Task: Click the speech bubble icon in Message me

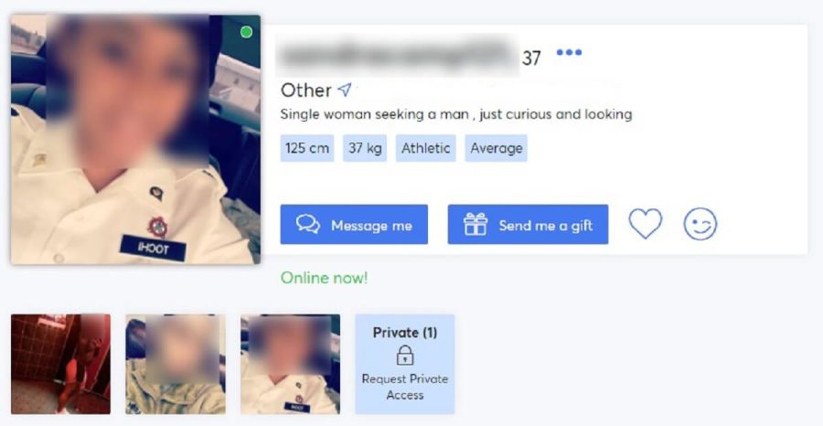Action: (x=308, y=224)
